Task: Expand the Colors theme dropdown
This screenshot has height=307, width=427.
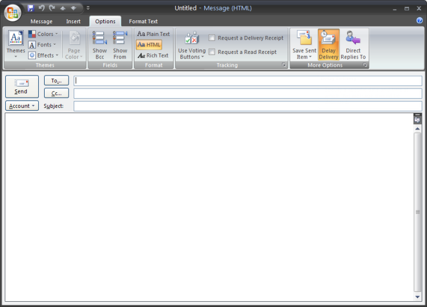Action: point(43,34)
